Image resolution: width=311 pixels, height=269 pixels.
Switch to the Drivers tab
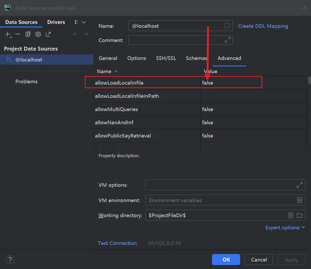point(56,22)
